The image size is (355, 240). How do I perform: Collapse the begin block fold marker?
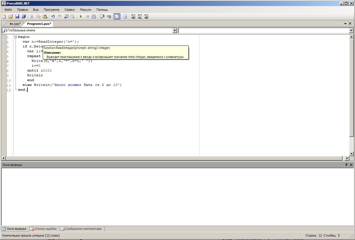(16, 37)
